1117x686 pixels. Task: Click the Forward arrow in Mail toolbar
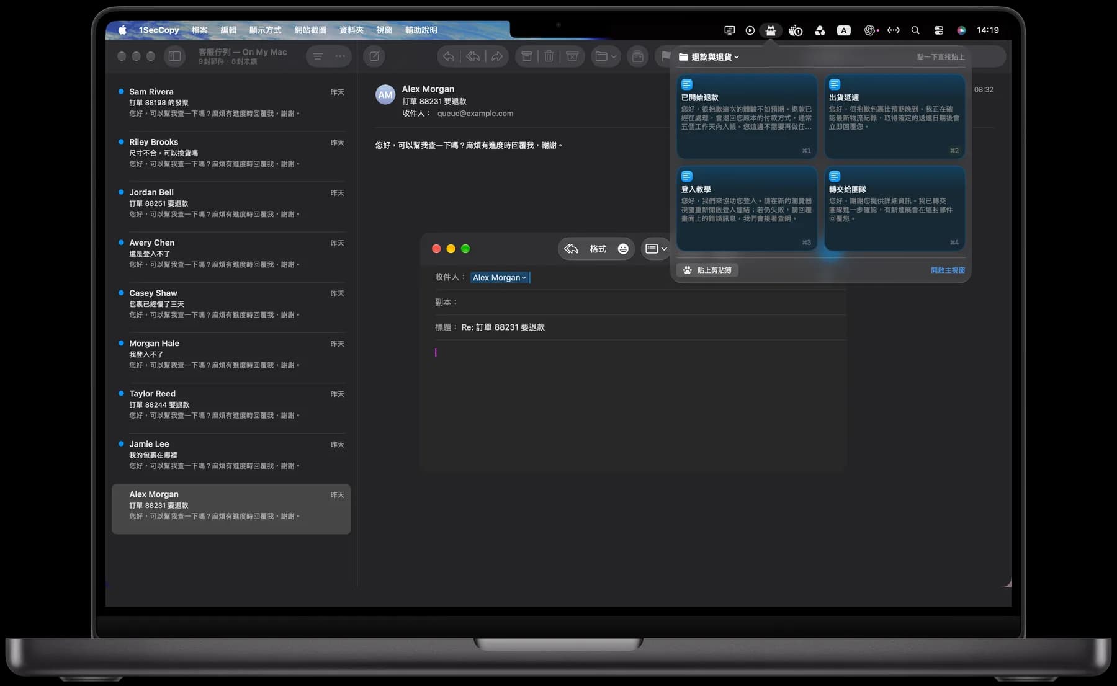click(497, 56)
